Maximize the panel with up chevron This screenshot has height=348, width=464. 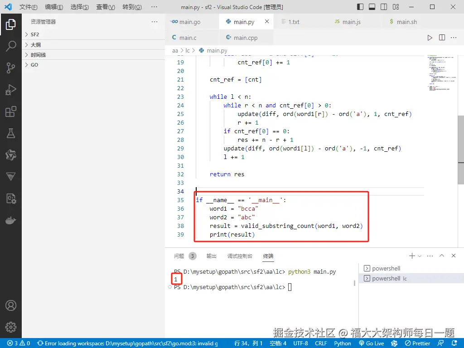coord(442,256)
